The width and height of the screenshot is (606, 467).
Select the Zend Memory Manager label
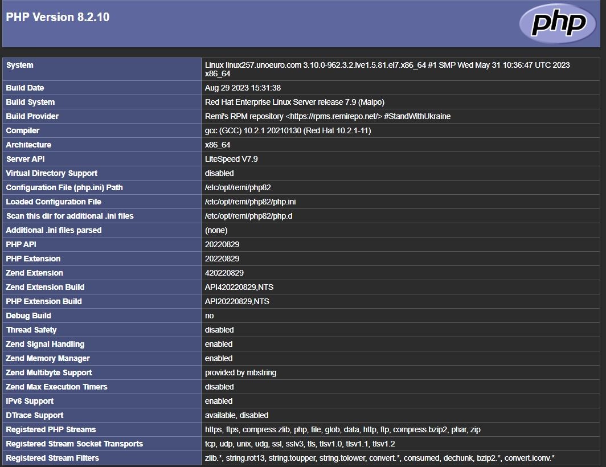48,358
